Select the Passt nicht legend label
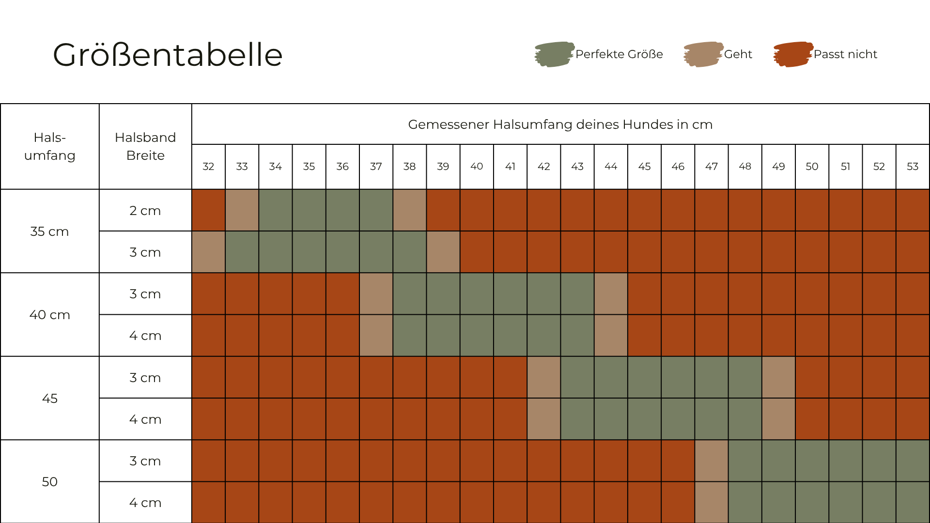Image resolution: width=930 pixels, height=523 pixels. coord(845,54)
